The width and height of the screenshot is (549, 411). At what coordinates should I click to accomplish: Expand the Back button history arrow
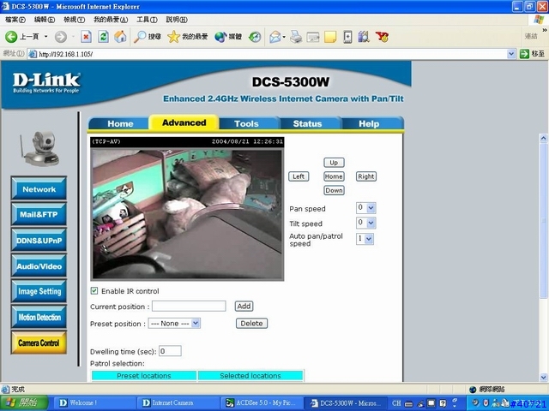click(x=45, y=37)
